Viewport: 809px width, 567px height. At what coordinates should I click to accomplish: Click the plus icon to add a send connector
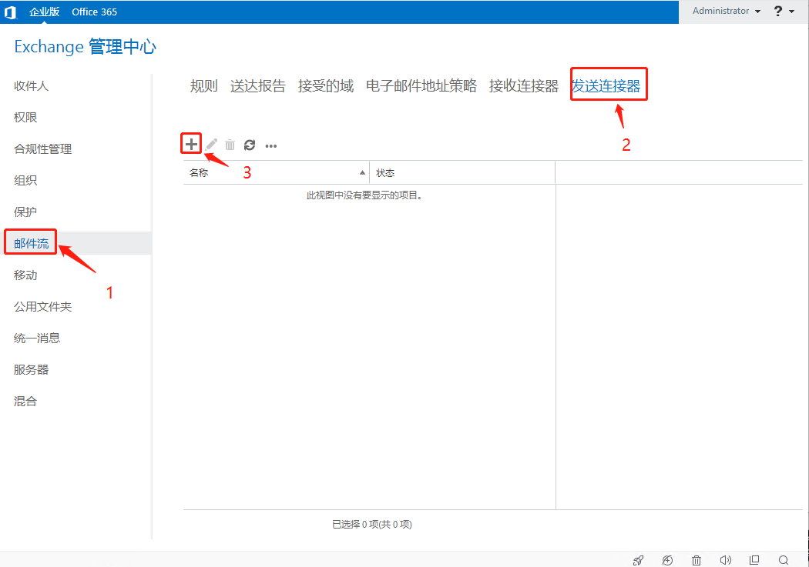coord(191,144)
